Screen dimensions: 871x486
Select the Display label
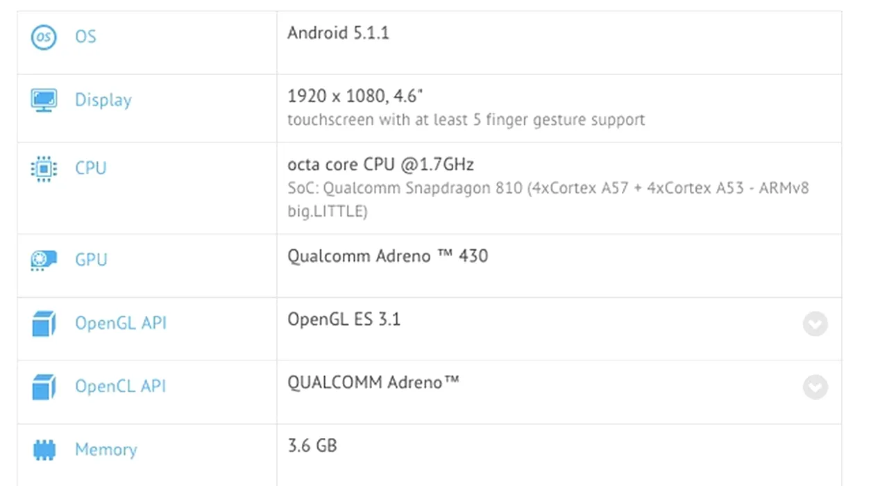(x=103, y=100)
